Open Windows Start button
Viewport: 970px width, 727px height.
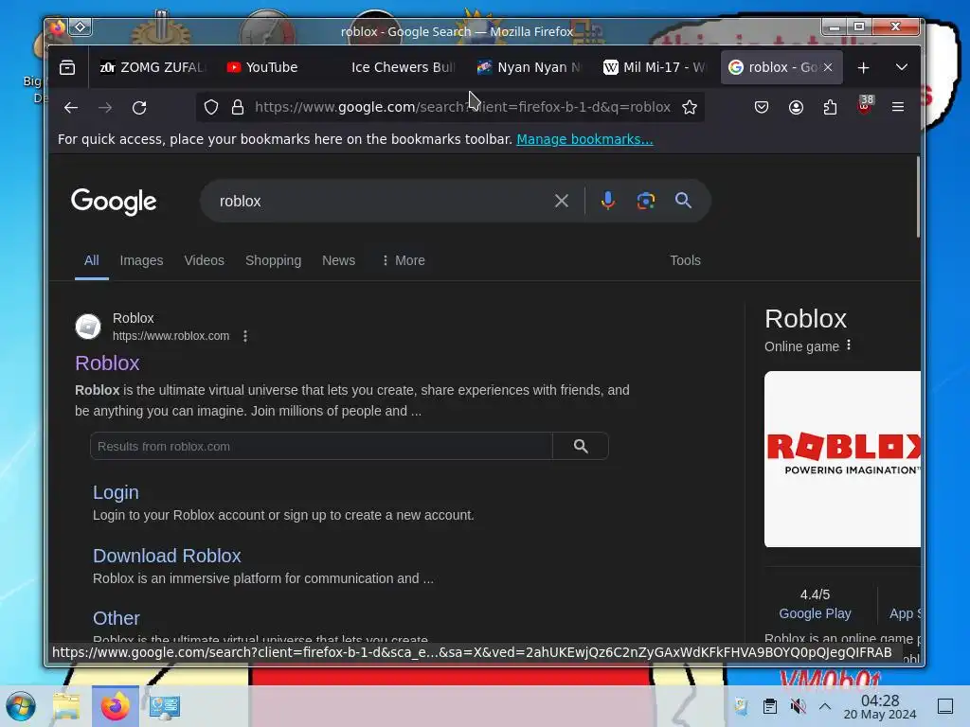click(x=21, y=706)
